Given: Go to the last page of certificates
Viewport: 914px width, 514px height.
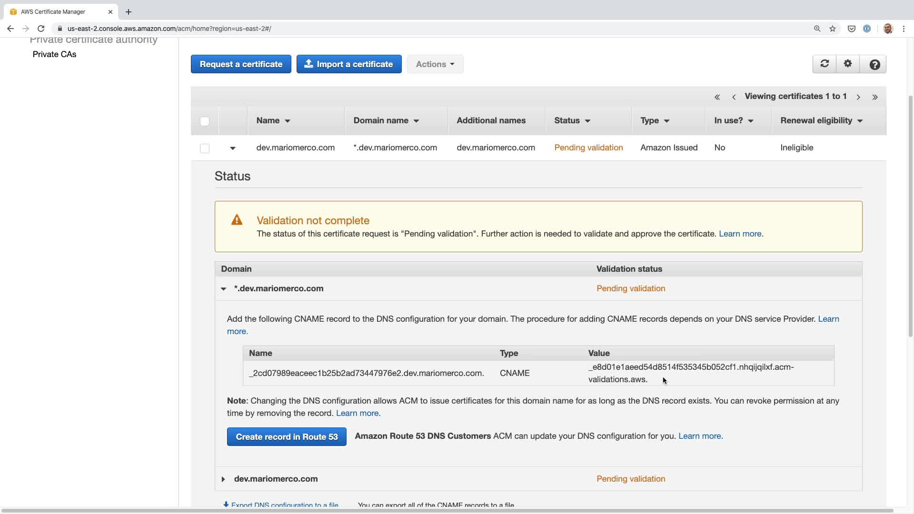Looking at the screenshot, I should (875, 97).
